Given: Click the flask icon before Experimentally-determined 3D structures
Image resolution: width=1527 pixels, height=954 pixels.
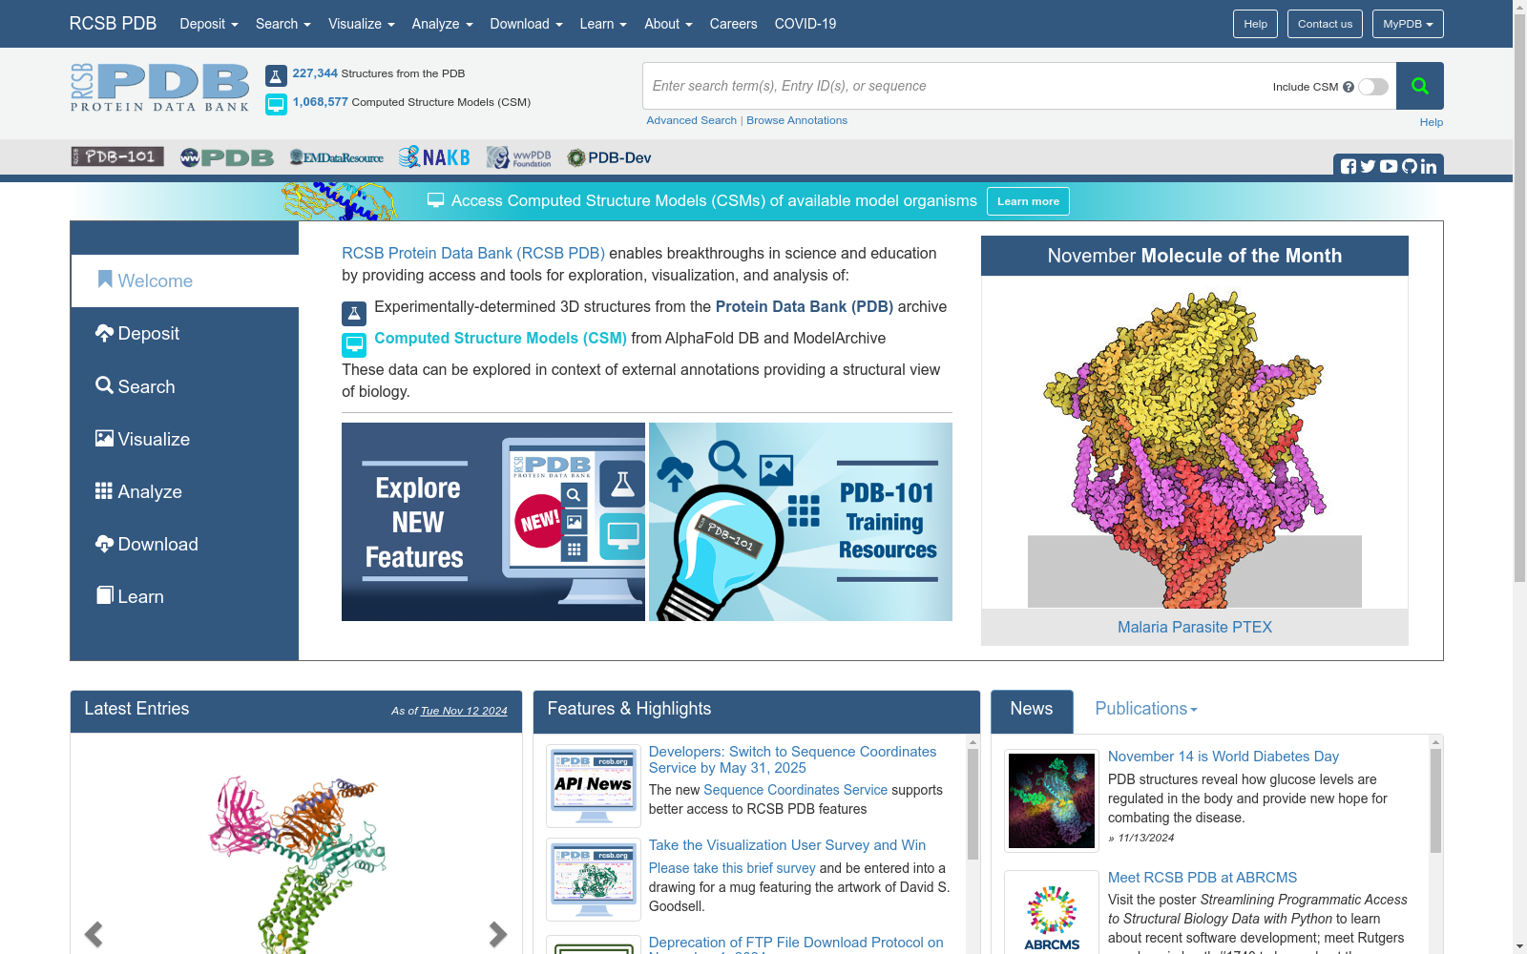Looking at the screenshot, I should [x=354, y=313].
